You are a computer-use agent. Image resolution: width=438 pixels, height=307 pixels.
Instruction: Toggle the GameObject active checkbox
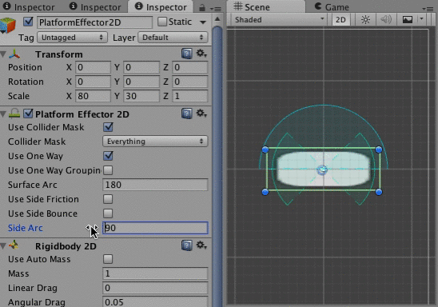click(28, 22)
